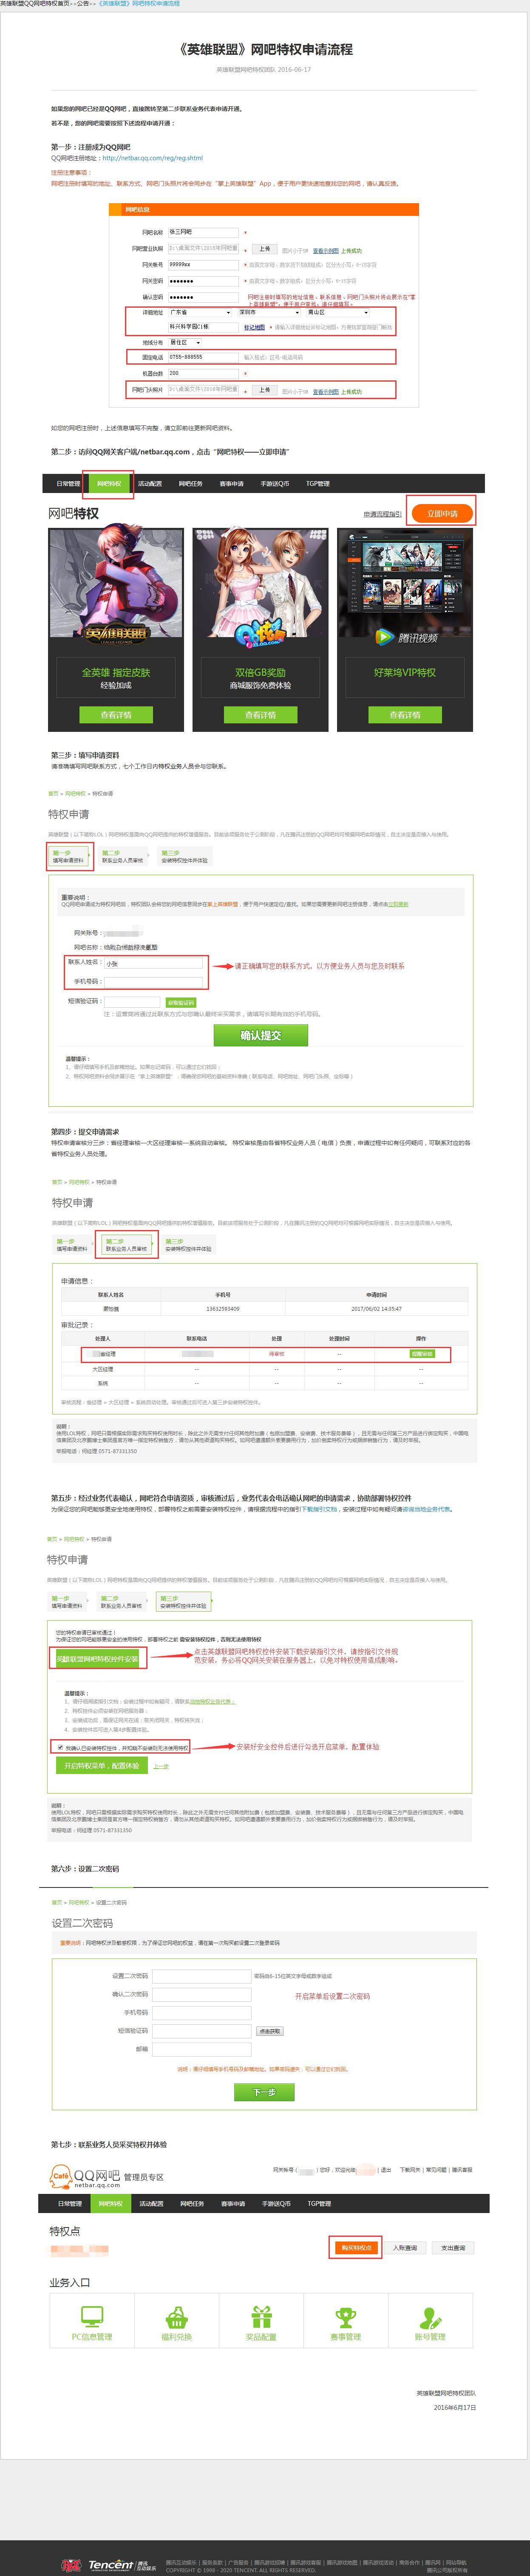530x2576 pixels.
Task: Click the 确认二次密码 input field
Action: 201,1994
